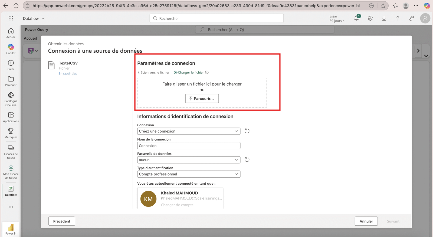The height and width of the screenshot is (237, 433).
Task: Open help question mark icon
Action: point(398,18)
